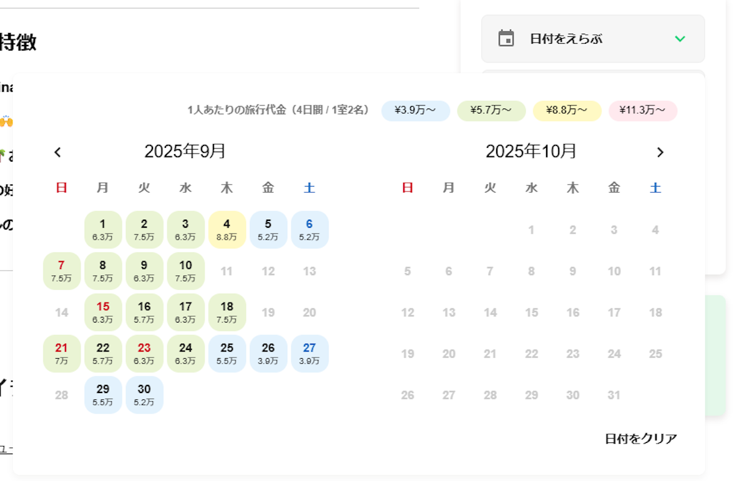This screenshot has width=749, height=481.
Task: Select the green ¥5.7万〜 price swatch
Action: pos(491,110)
